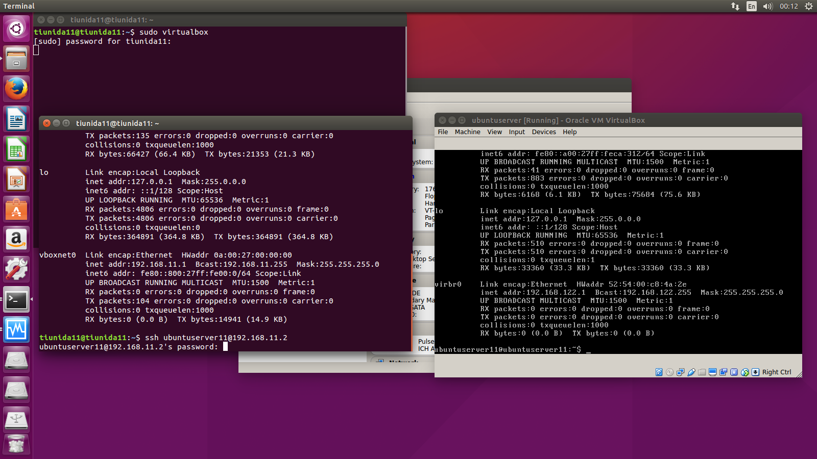The image size is (817, 459).
Task: Open System Monitor from the launcher
Action: click(16, 329)
